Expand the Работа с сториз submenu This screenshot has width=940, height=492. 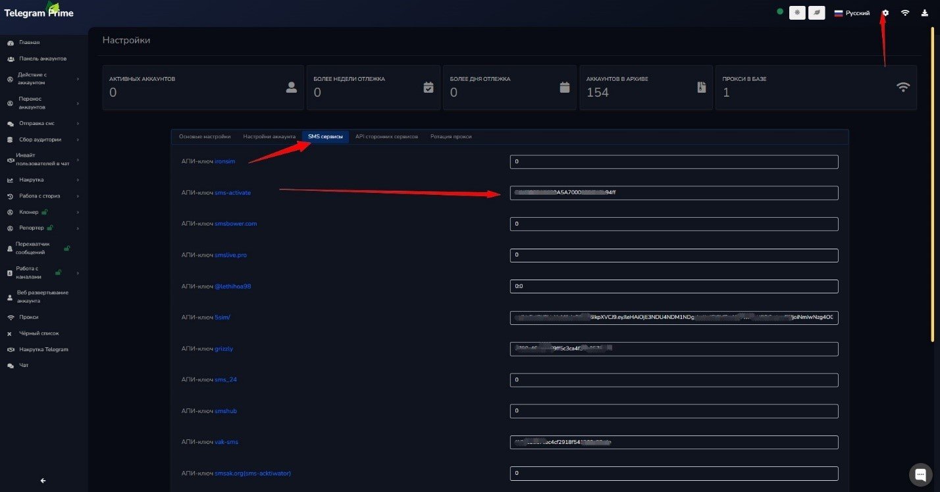(42, 196)
